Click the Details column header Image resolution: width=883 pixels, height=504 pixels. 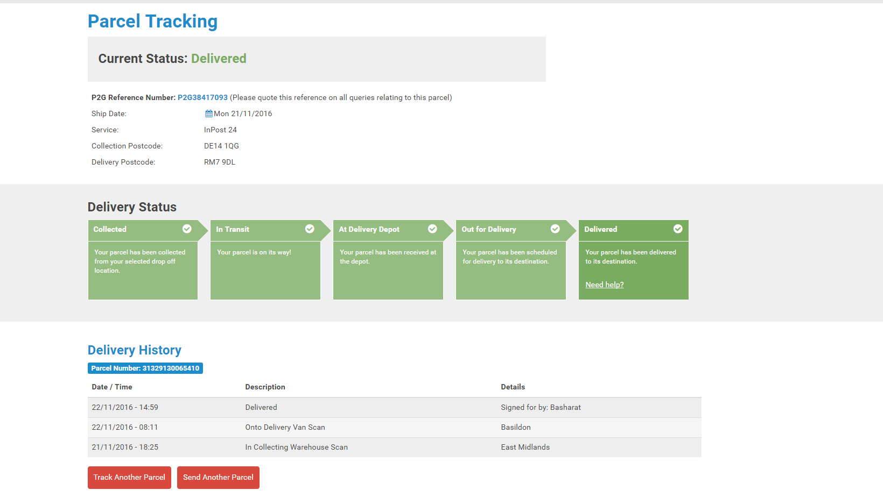(x=513, y=387)
